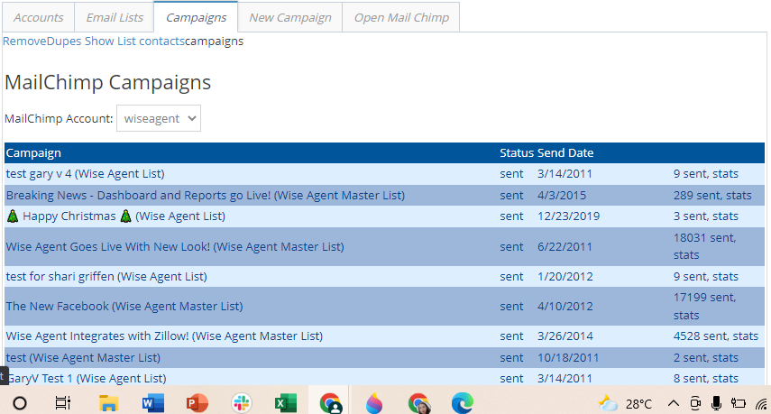The height and width of the screenshot is (414, 771).
Task: View '9 sent, stats' for test gary v 4
Action: click(705, 173)
